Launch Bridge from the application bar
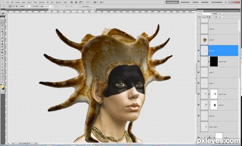Screen dimensions: 242x146 click(72, 2)
